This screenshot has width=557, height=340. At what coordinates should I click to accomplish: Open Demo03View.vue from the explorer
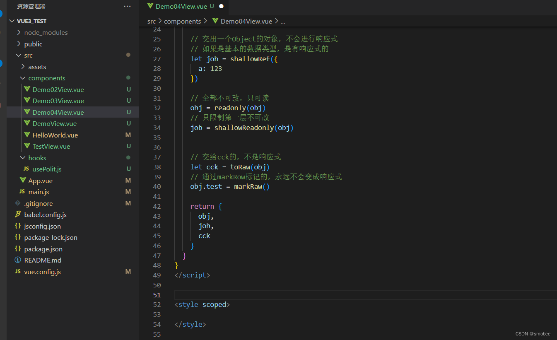point(58,101)
